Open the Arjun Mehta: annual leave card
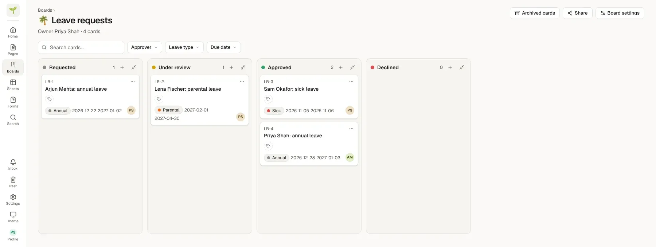Image resolution: width=656 pixels, height=247 pixels. pos(90,97)
